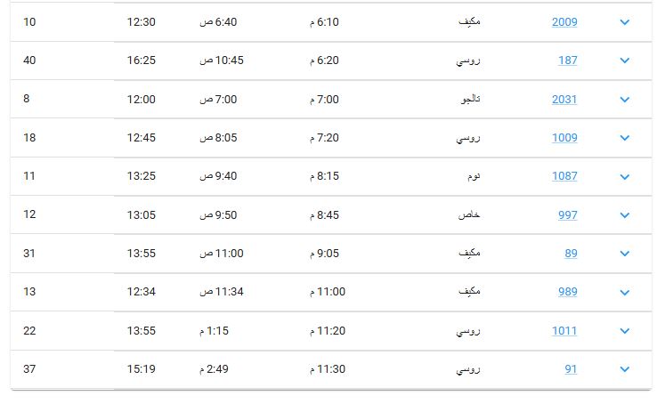The height and width of the screenshot is (412, 665).
Task: Expand chevron beside train 91
Action: click(624, 369)
